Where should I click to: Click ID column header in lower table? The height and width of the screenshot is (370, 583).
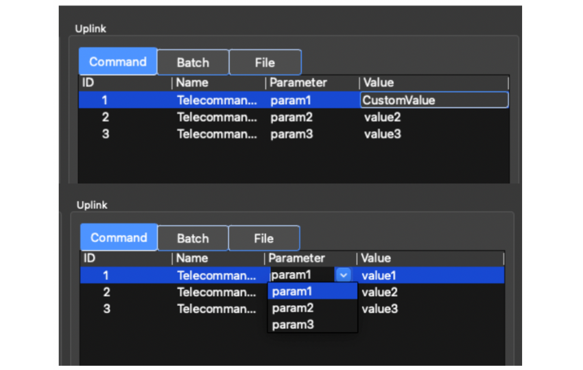click(89, 258)
